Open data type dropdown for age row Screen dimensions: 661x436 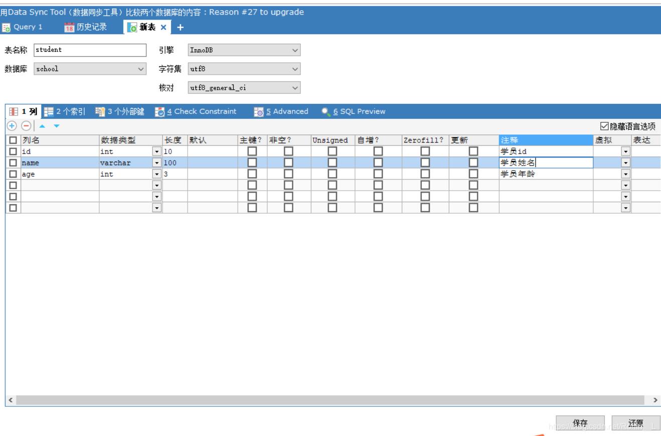(157, 174)
